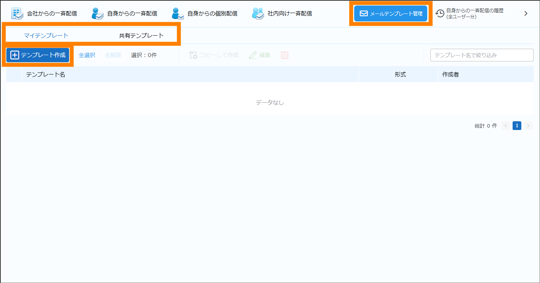Image resolution: width=540 pixels, height=283 pixels.
Task: Go to next page in pagination
Action: point(528,126)
